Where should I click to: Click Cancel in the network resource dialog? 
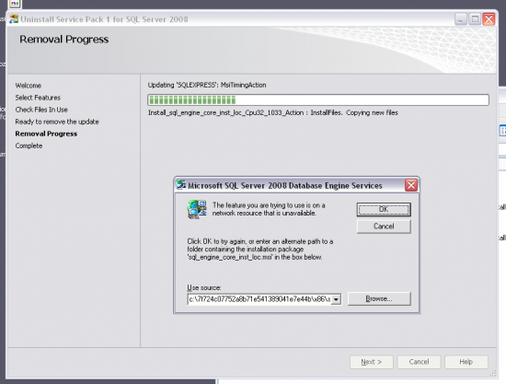(384, 227)
